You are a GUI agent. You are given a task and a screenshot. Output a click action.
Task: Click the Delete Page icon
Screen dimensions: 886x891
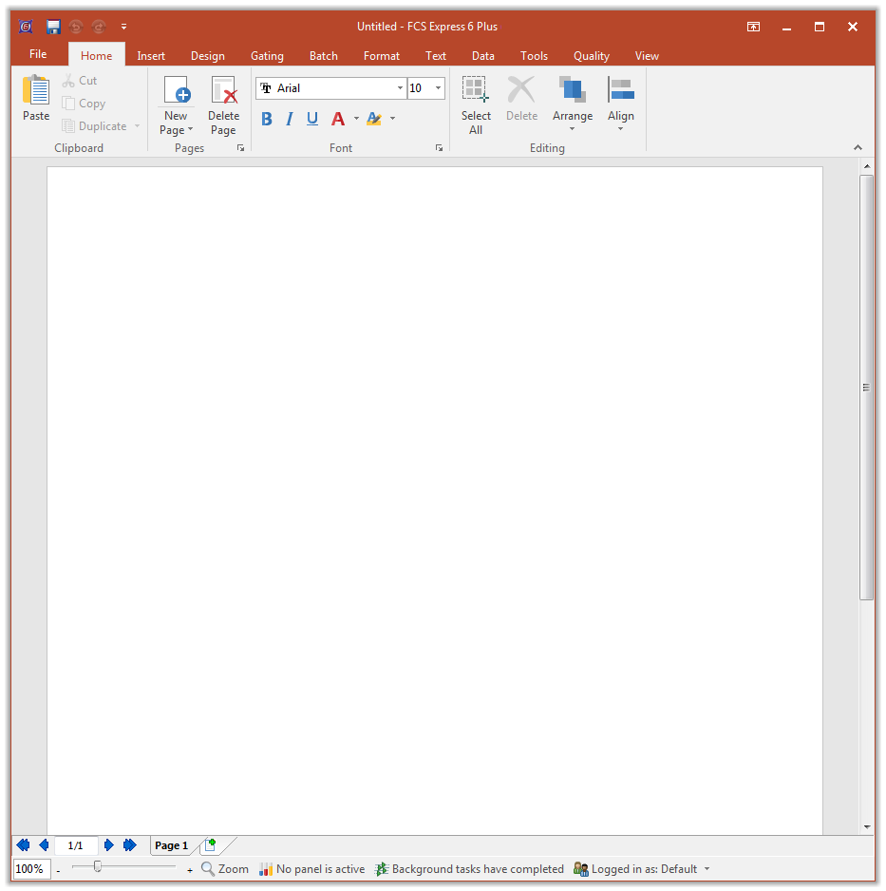click(223, 91)
